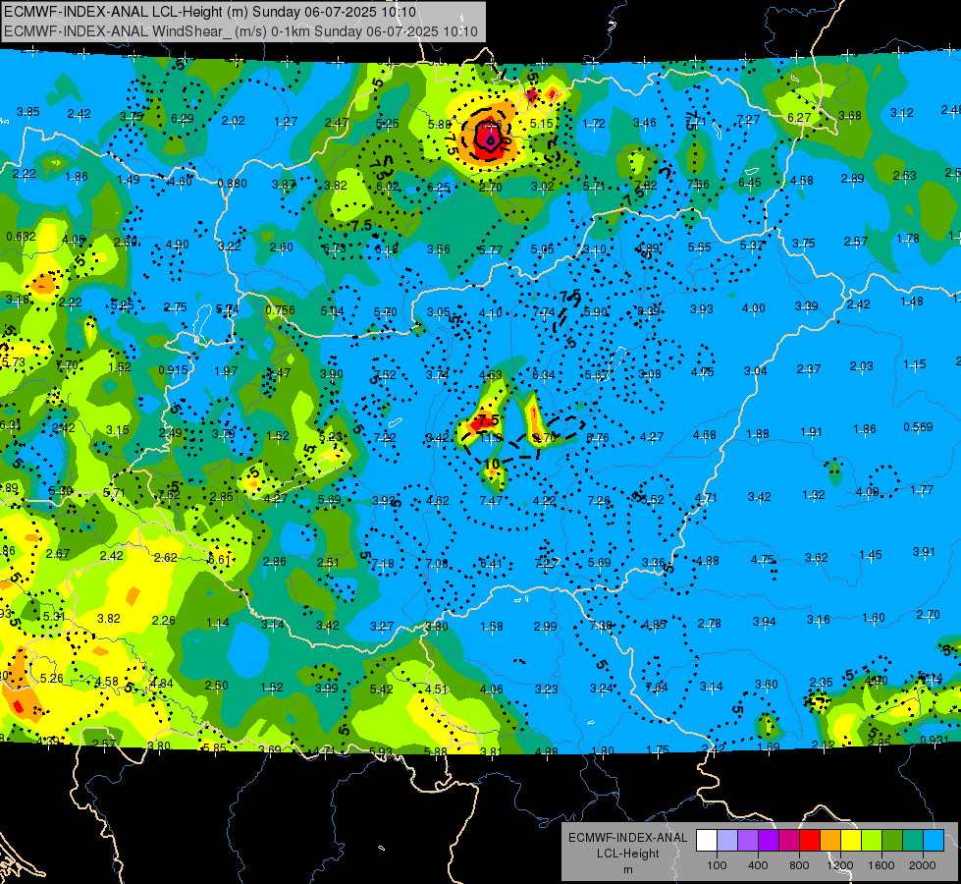Click the grid value 6.34
The height and width of the screenshot is (884, 961).
544,375
